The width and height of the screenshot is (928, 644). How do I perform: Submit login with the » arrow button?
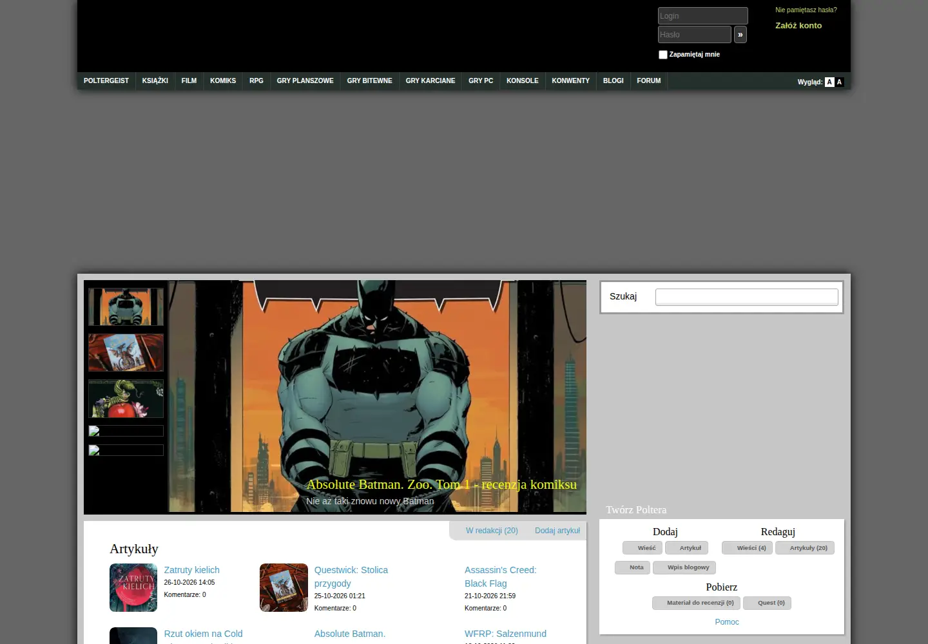click(740, 35)
